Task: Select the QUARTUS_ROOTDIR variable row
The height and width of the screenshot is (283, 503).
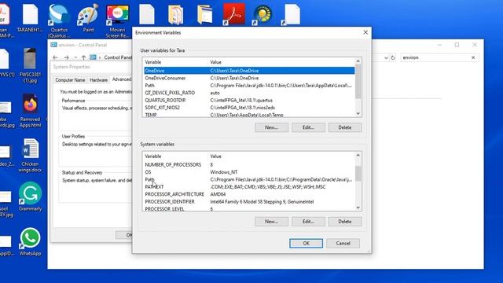Action: [249, 100]
